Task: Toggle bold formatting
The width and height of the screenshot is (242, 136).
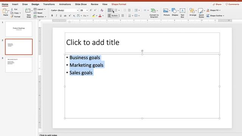Action: pyautogui.click(x=52, y=15)
